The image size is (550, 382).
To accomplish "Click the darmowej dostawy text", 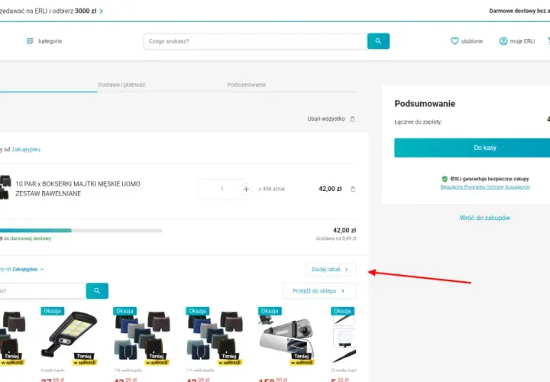I will point(31,238).
